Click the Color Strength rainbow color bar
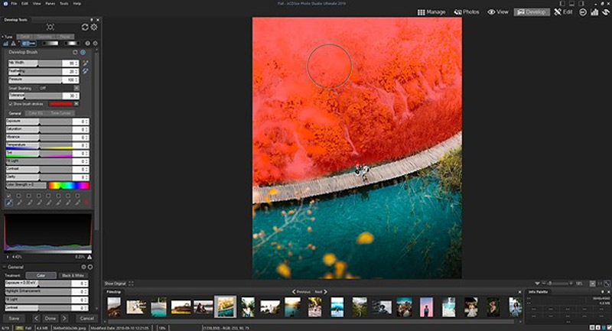 (x=69, y=185)
